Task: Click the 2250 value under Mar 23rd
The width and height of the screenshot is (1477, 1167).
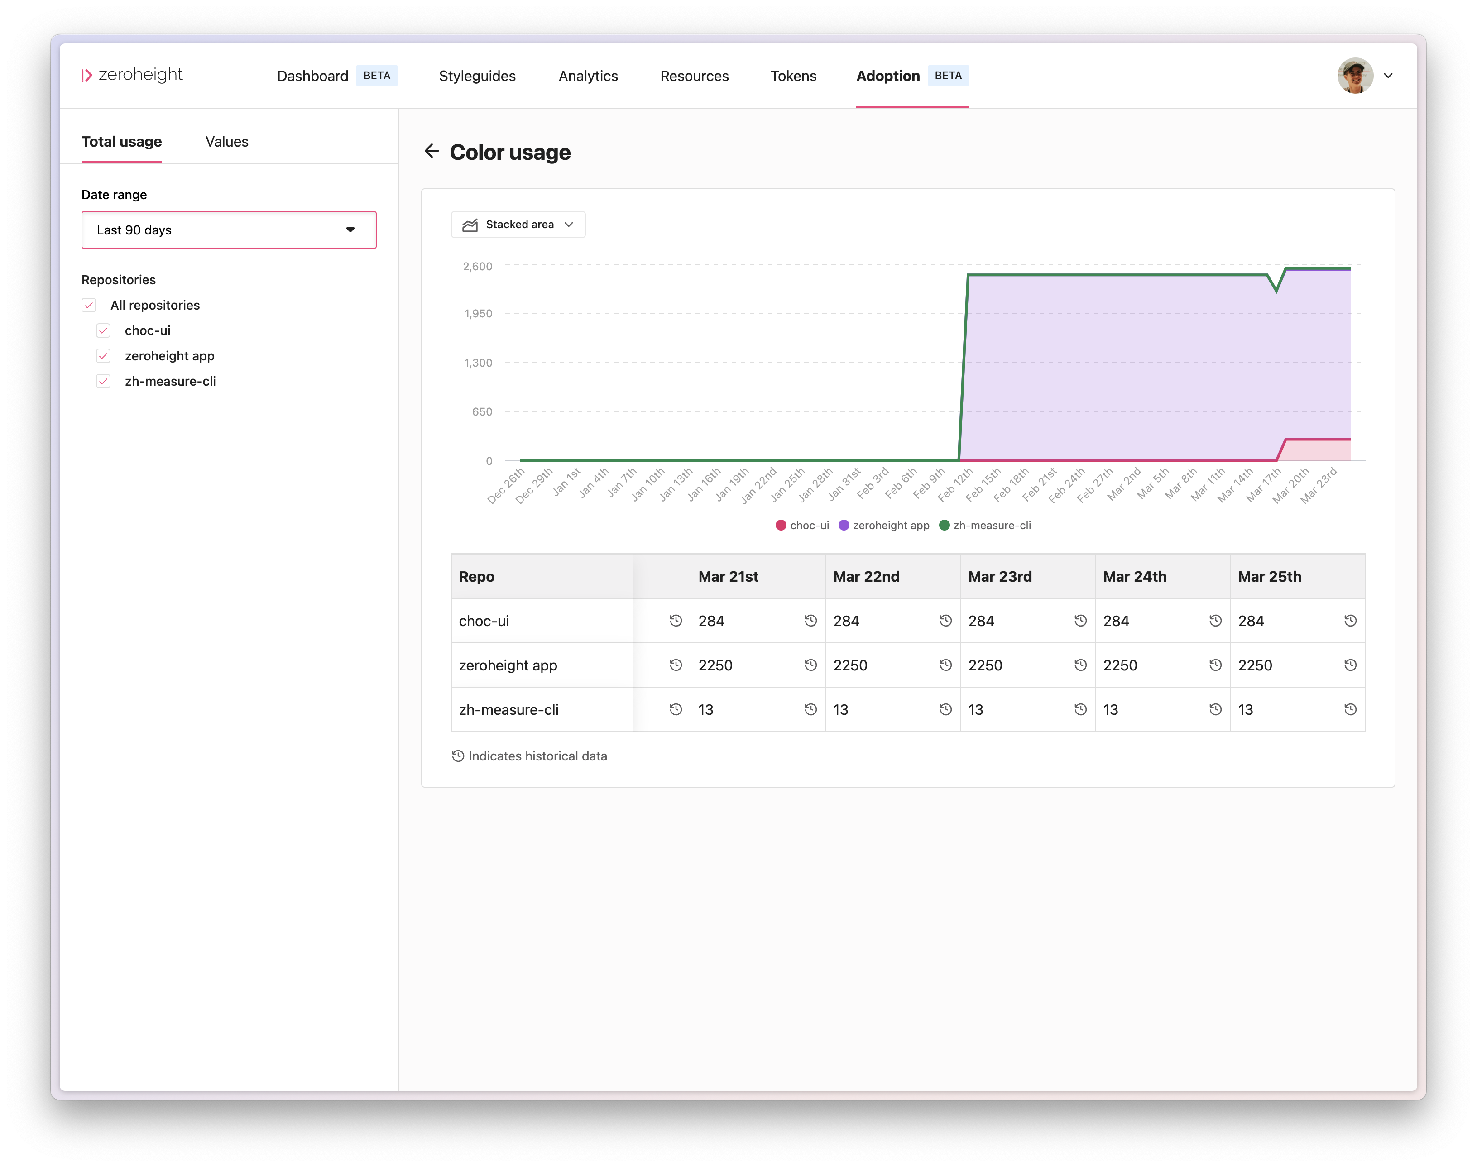Action: (x=985, y=665)
